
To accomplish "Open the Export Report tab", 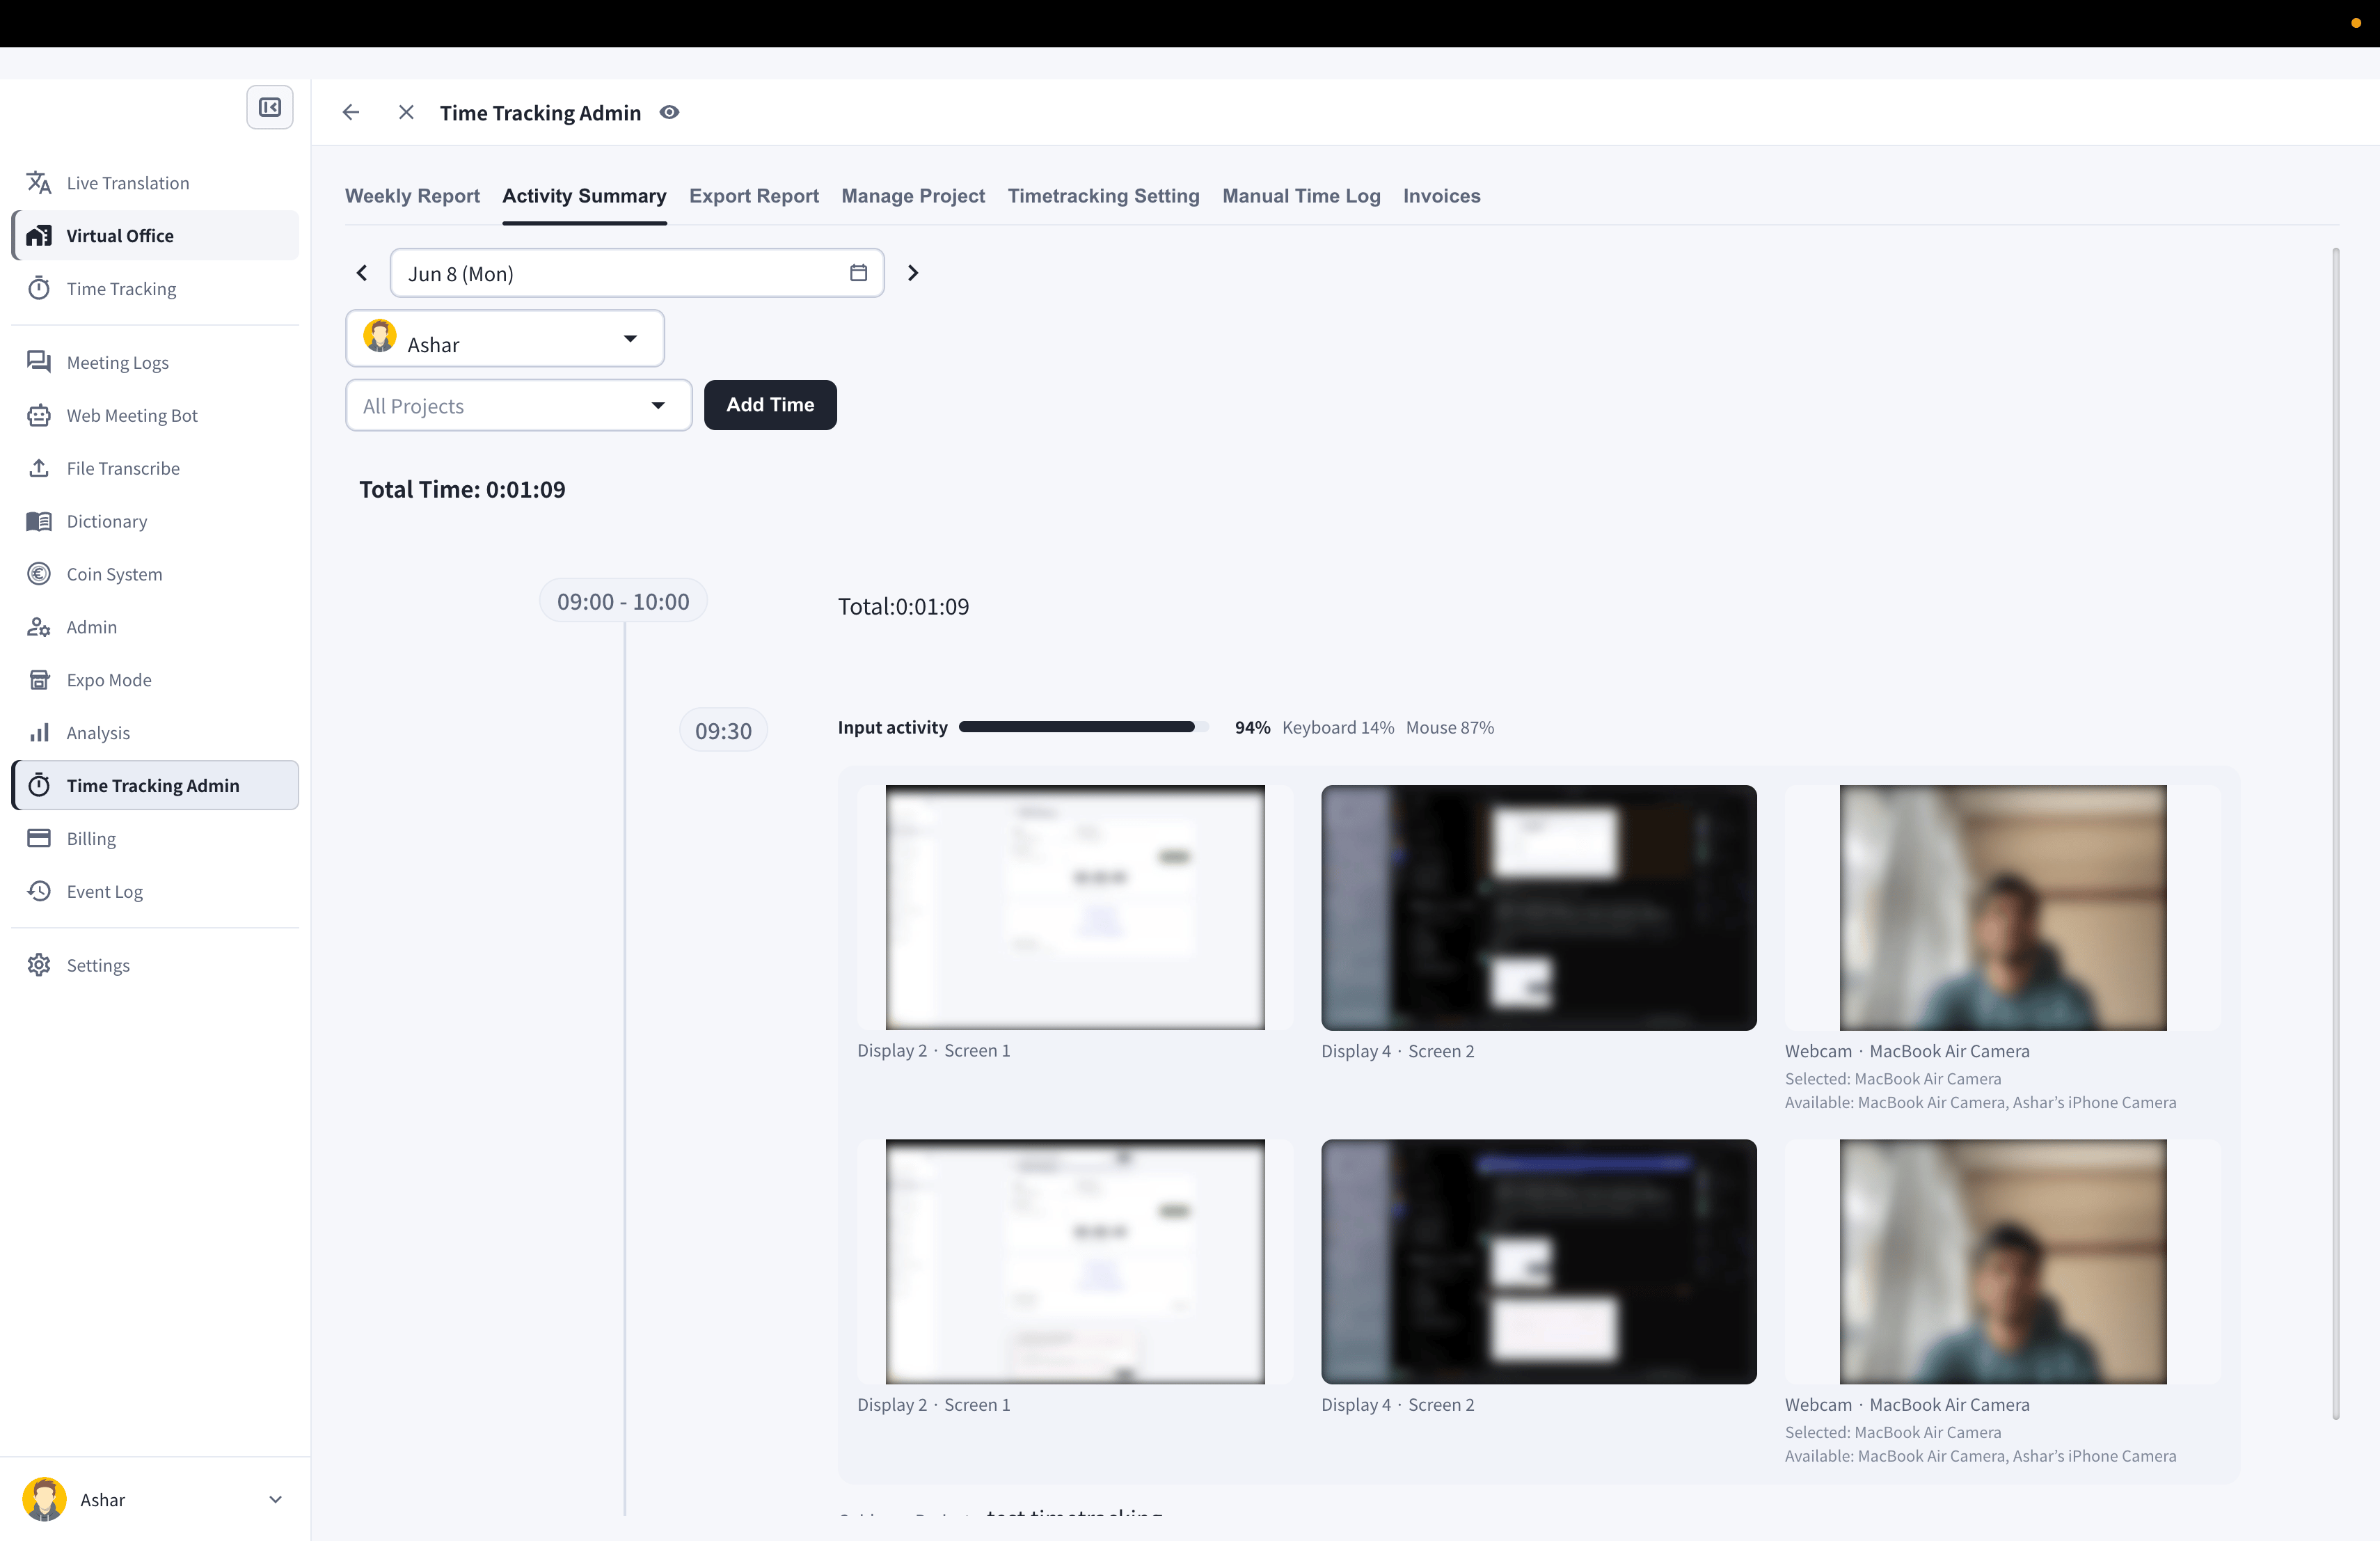I will [754, 196].
